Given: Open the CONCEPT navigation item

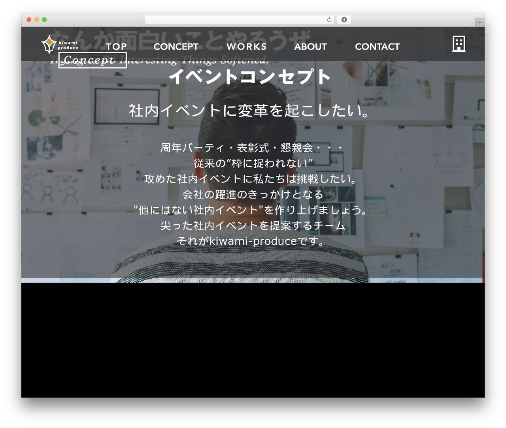Looking at the screenshot, I should (176, 47).
